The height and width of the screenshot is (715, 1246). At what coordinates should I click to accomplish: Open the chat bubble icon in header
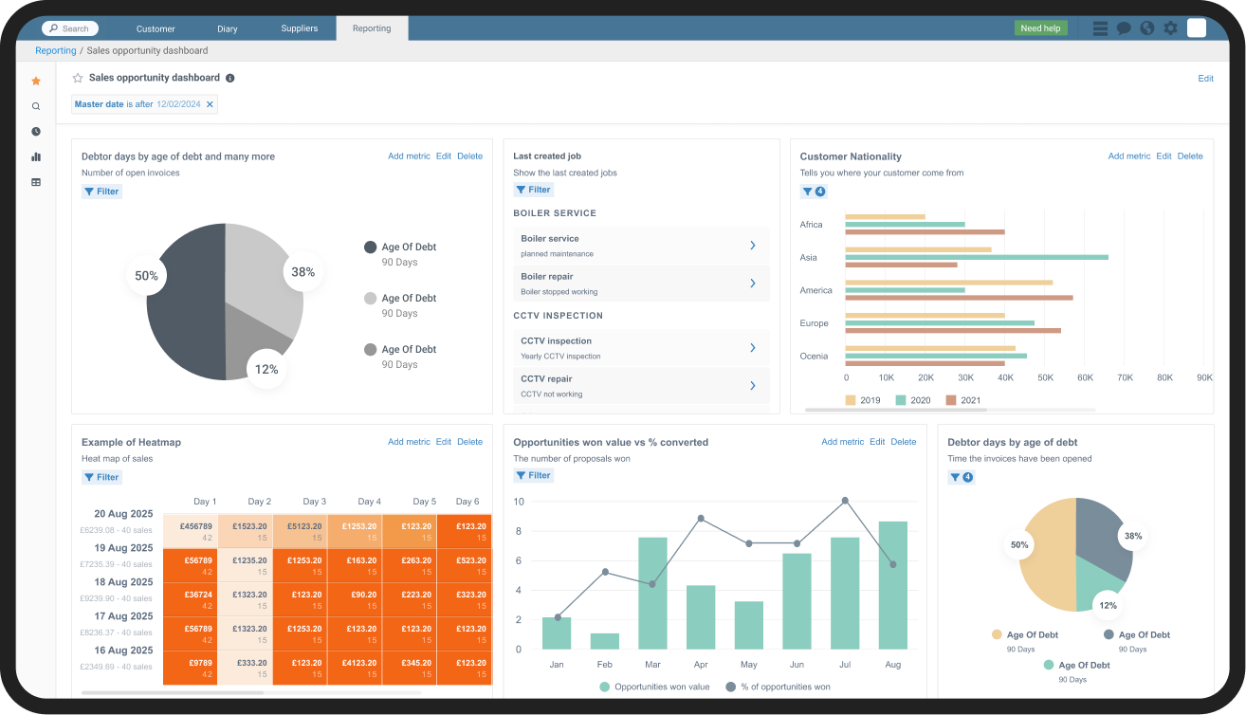1123,28
